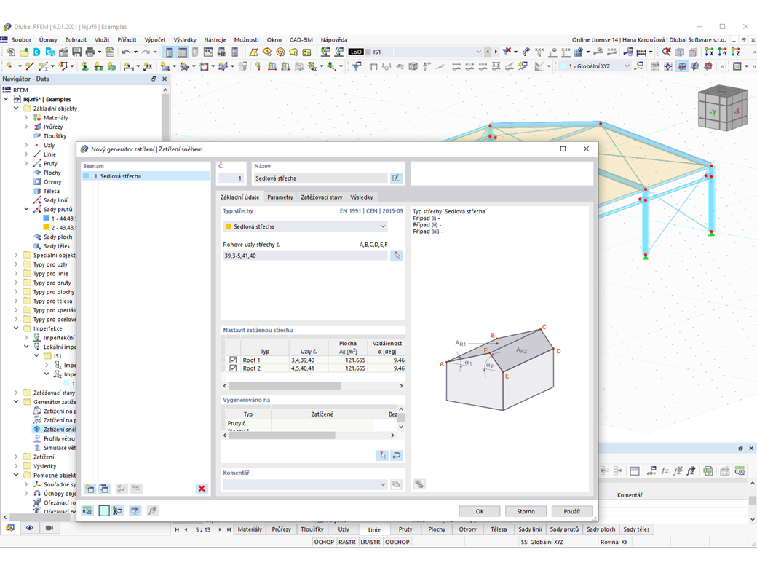
Task: Click the yellow swatch of member set 2
Action: click(x=47, y=227)
